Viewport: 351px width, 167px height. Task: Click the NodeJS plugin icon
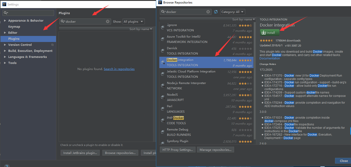coord(162,97)
